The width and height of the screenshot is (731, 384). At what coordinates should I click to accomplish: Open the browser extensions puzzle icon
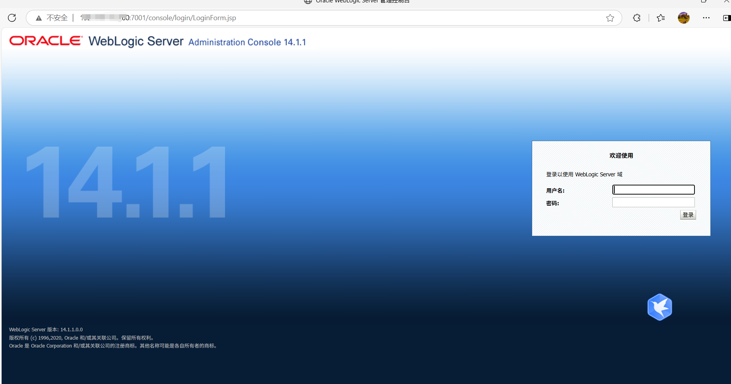click(x=637, y=18)
